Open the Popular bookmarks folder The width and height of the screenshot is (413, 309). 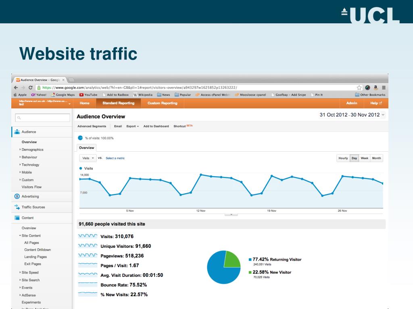[x=183, y=95]
